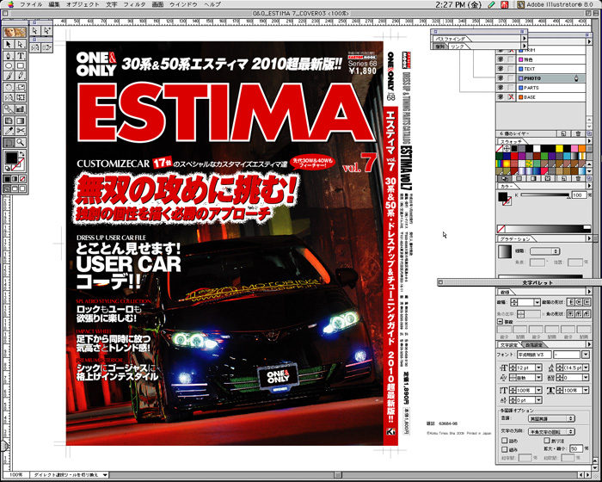
Task: Switch to the 段落設定 tab
Action: pyautogui.click(x=534, y=345)
